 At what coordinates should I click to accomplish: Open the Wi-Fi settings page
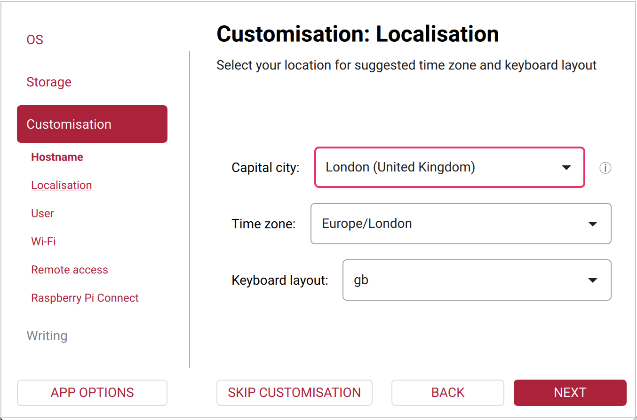(x=43, y=241)
